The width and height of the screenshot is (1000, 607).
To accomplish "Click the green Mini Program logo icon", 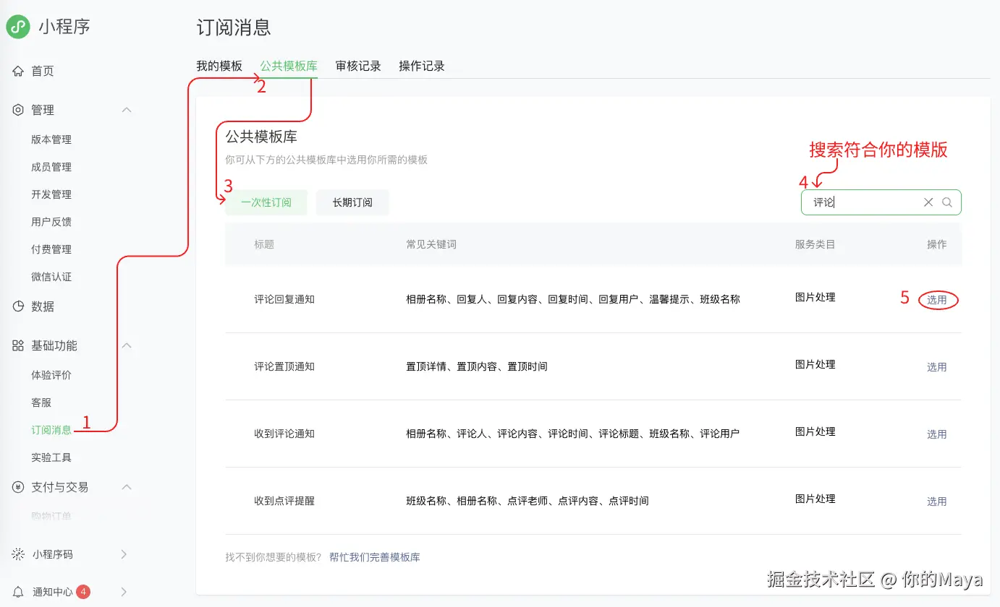I will [18, 27].
